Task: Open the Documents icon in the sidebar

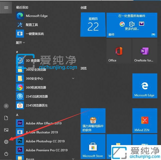Action: (6, 118)
